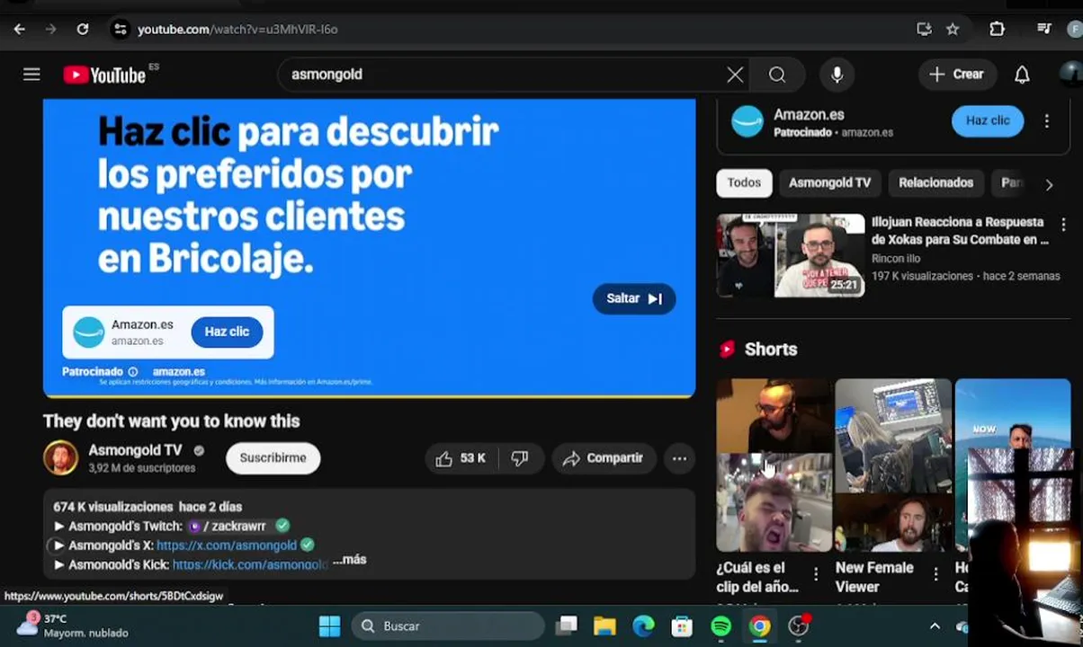Click the magnifier search button
The width and height of the screenshot is (1083, 647).
tap(777, 75)
